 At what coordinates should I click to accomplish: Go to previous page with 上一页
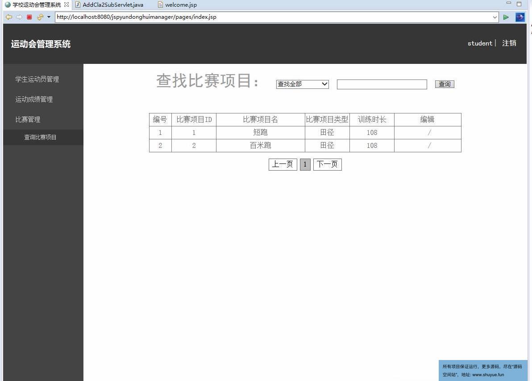click(283, 164)
